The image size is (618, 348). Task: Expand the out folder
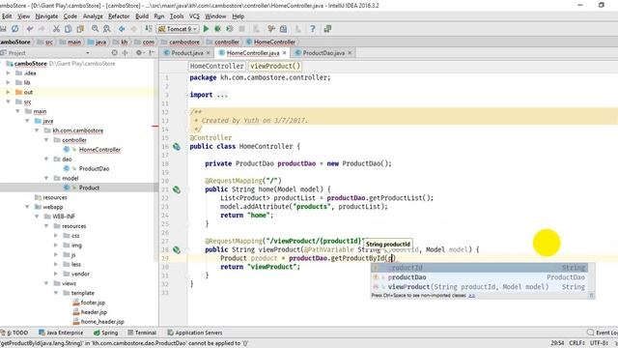point(9,92)
